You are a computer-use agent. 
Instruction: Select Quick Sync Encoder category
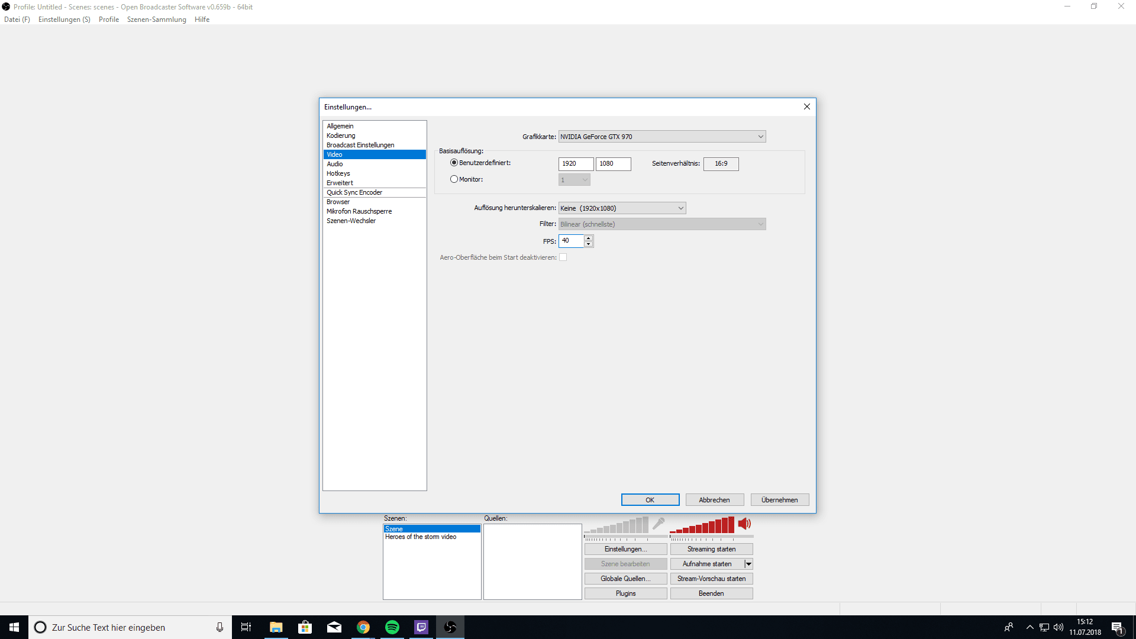click(x=375, y=192)
